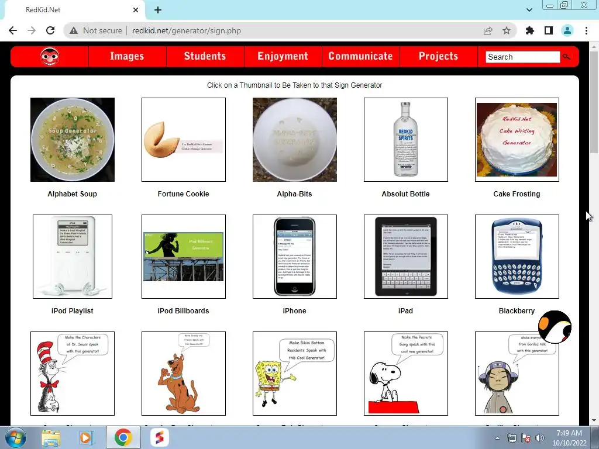Click the iPod Playlist text label

pos(72,311)
